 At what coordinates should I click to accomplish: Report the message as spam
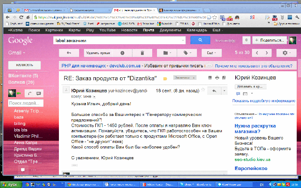coord(122,53)
